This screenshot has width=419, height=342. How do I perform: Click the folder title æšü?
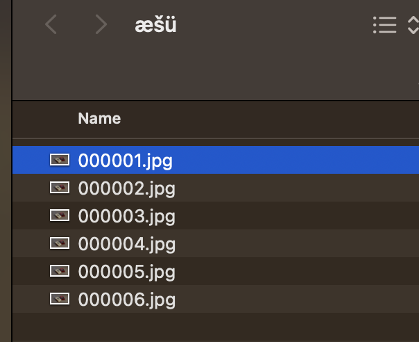[x=155, y=25]
